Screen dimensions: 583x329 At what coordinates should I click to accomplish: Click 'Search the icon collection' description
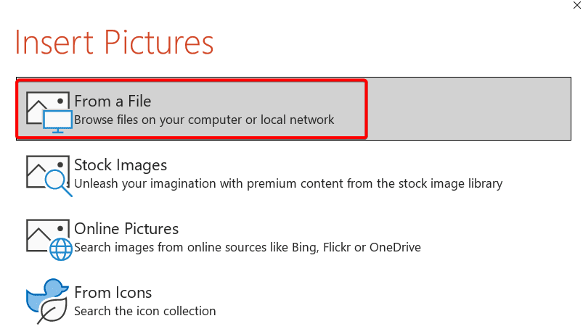tap(145, 311)
